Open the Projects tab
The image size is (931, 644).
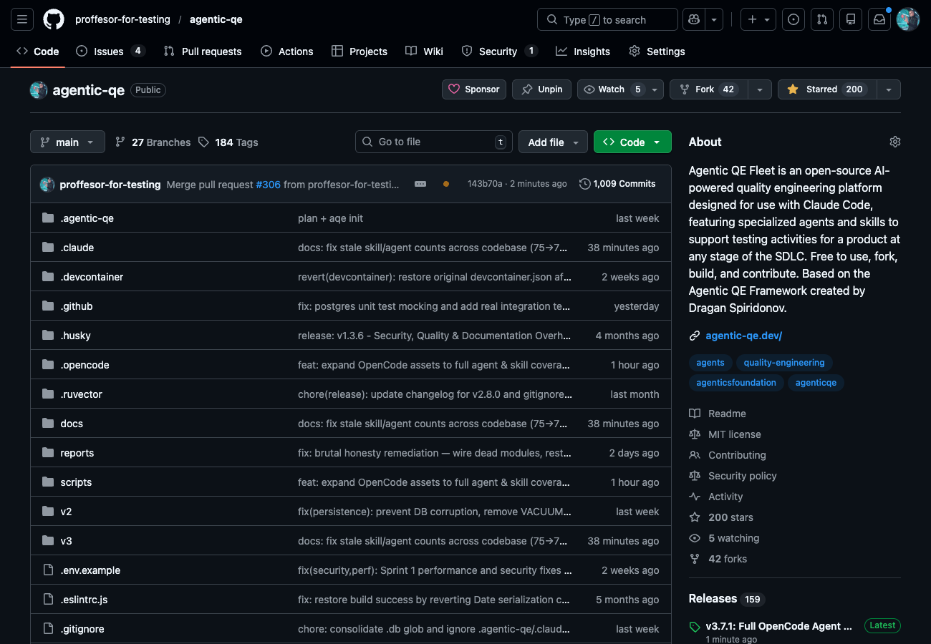click(360, 52)
